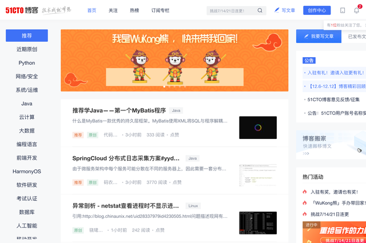The height and width of the screenshot is (243, 366).
Task: Click 点赞 on the SpringCloud article
Action: click(177, 182)
